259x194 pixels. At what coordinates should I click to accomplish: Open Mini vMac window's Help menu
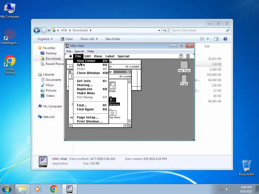(91, 51)
